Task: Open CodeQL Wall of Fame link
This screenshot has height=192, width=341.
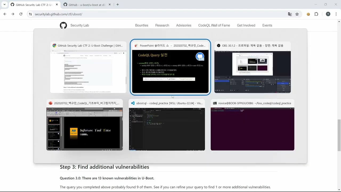Action: click(x=214, y=25)
